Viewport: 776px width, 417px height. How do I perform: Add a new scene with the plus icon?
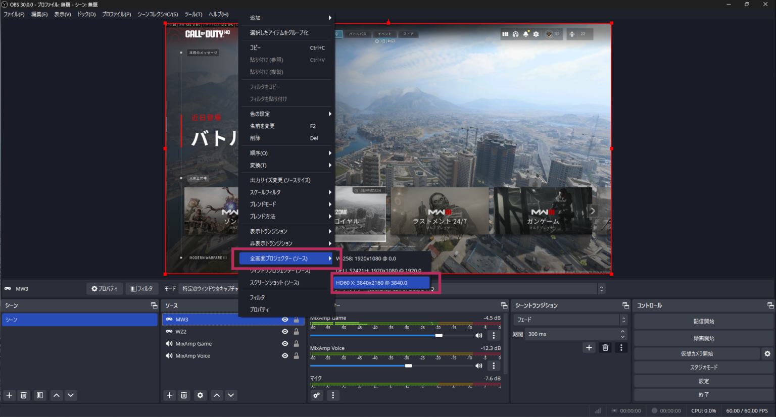coord(9,395)
